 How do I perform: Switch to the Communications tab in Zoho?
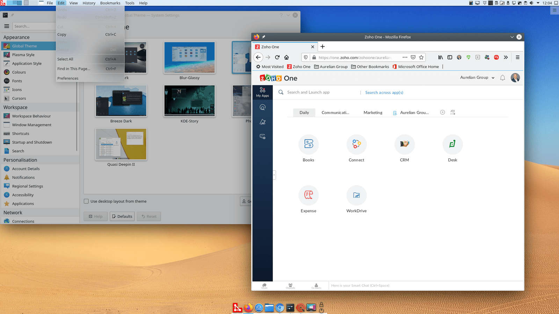(335, 112)
